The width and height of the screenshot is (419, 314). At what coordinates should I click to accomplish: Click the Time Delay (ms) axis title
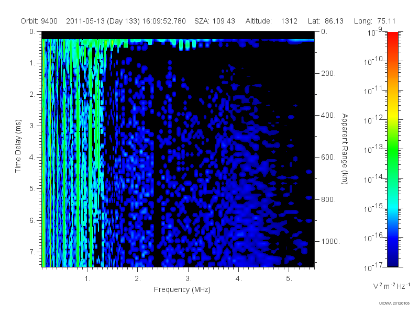(18, 146)
